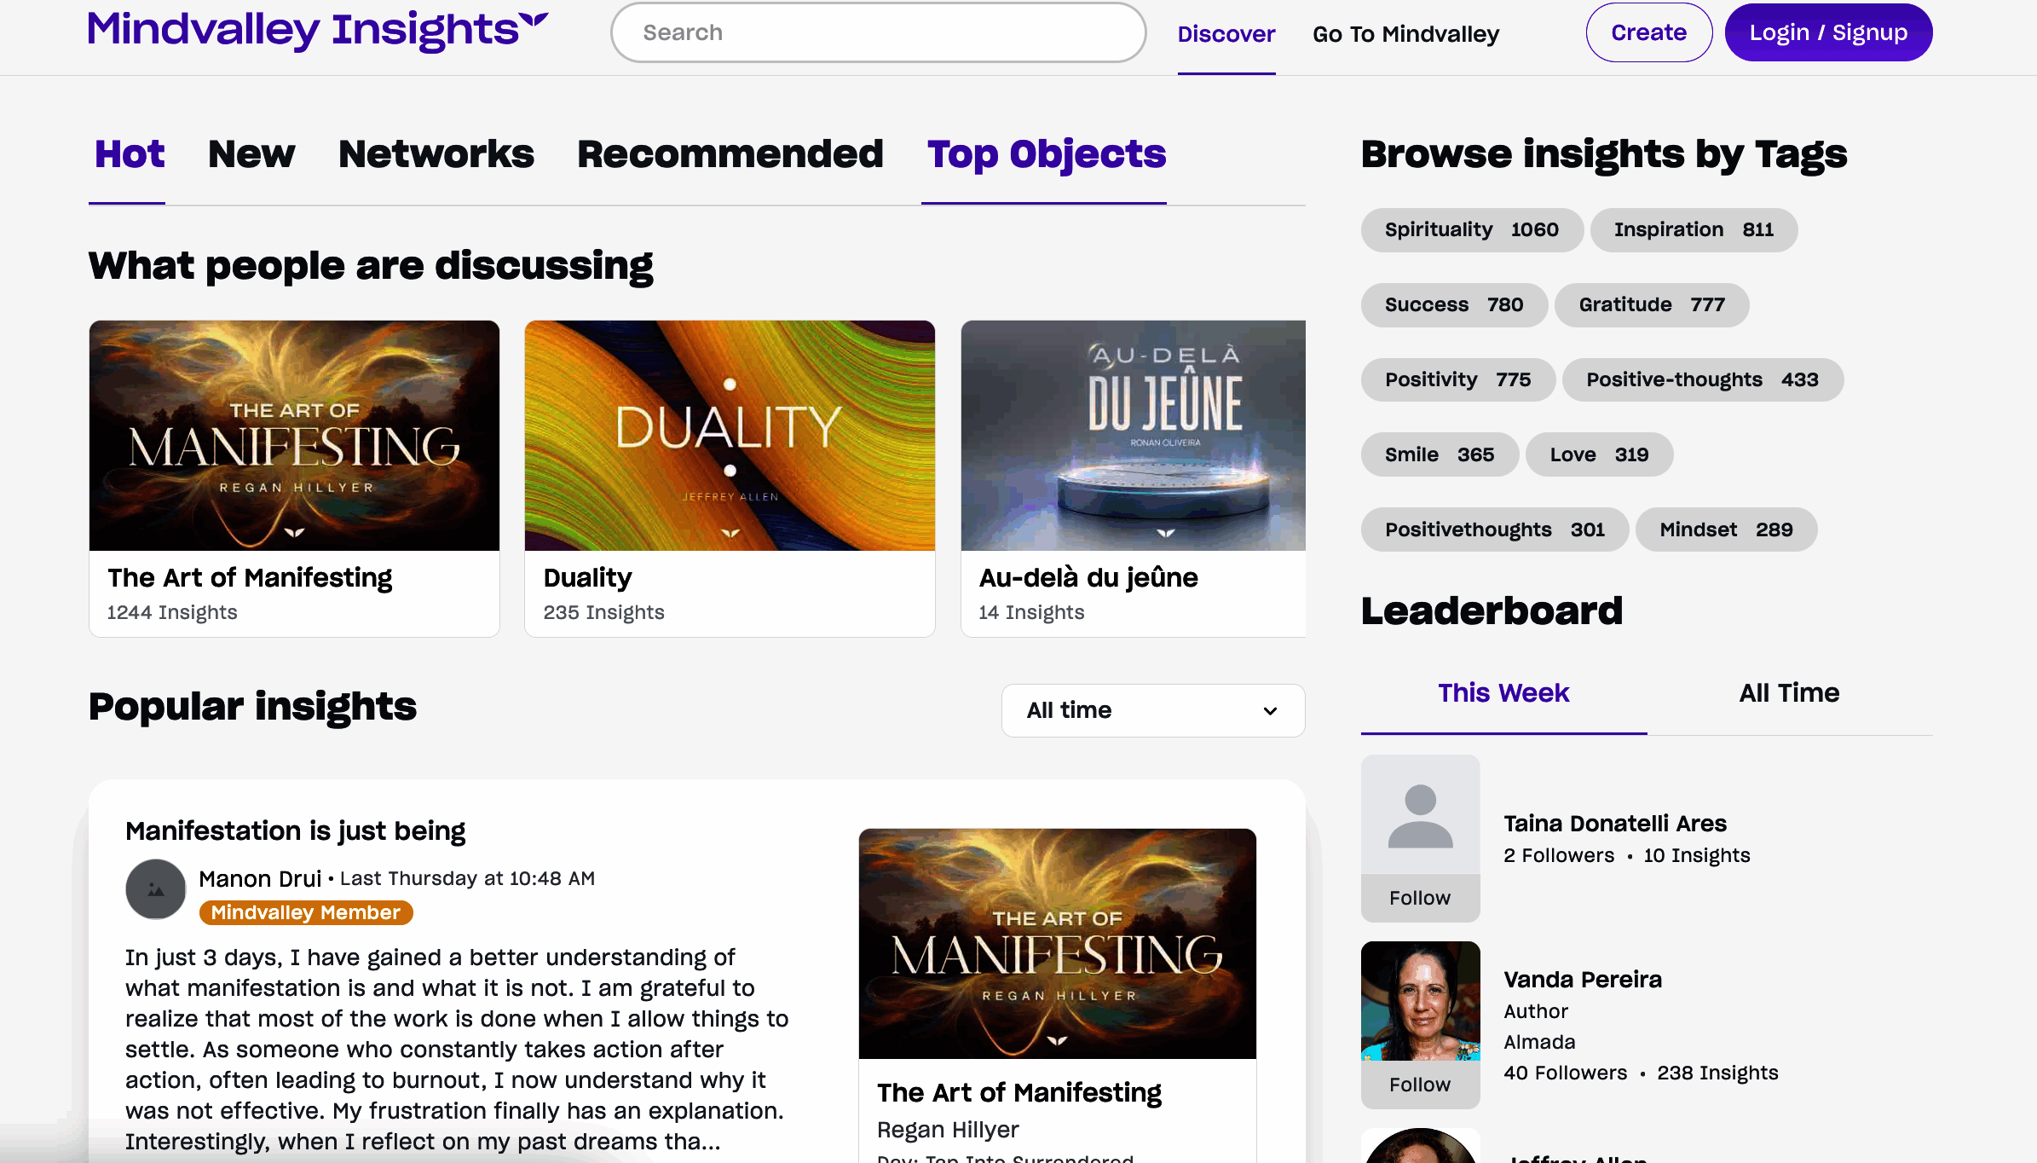Open Art of Manifesting image in insight post
The image size is (2037, 1163).
(x=1057, y=944)
